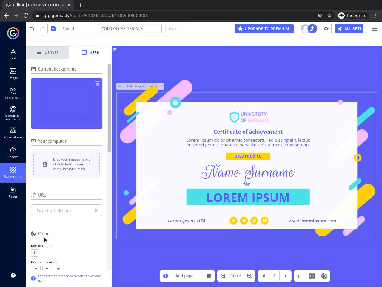Screen dimensions: 382x287
Task: Open the Text tool in the sidebar
Action: point(13,54)
